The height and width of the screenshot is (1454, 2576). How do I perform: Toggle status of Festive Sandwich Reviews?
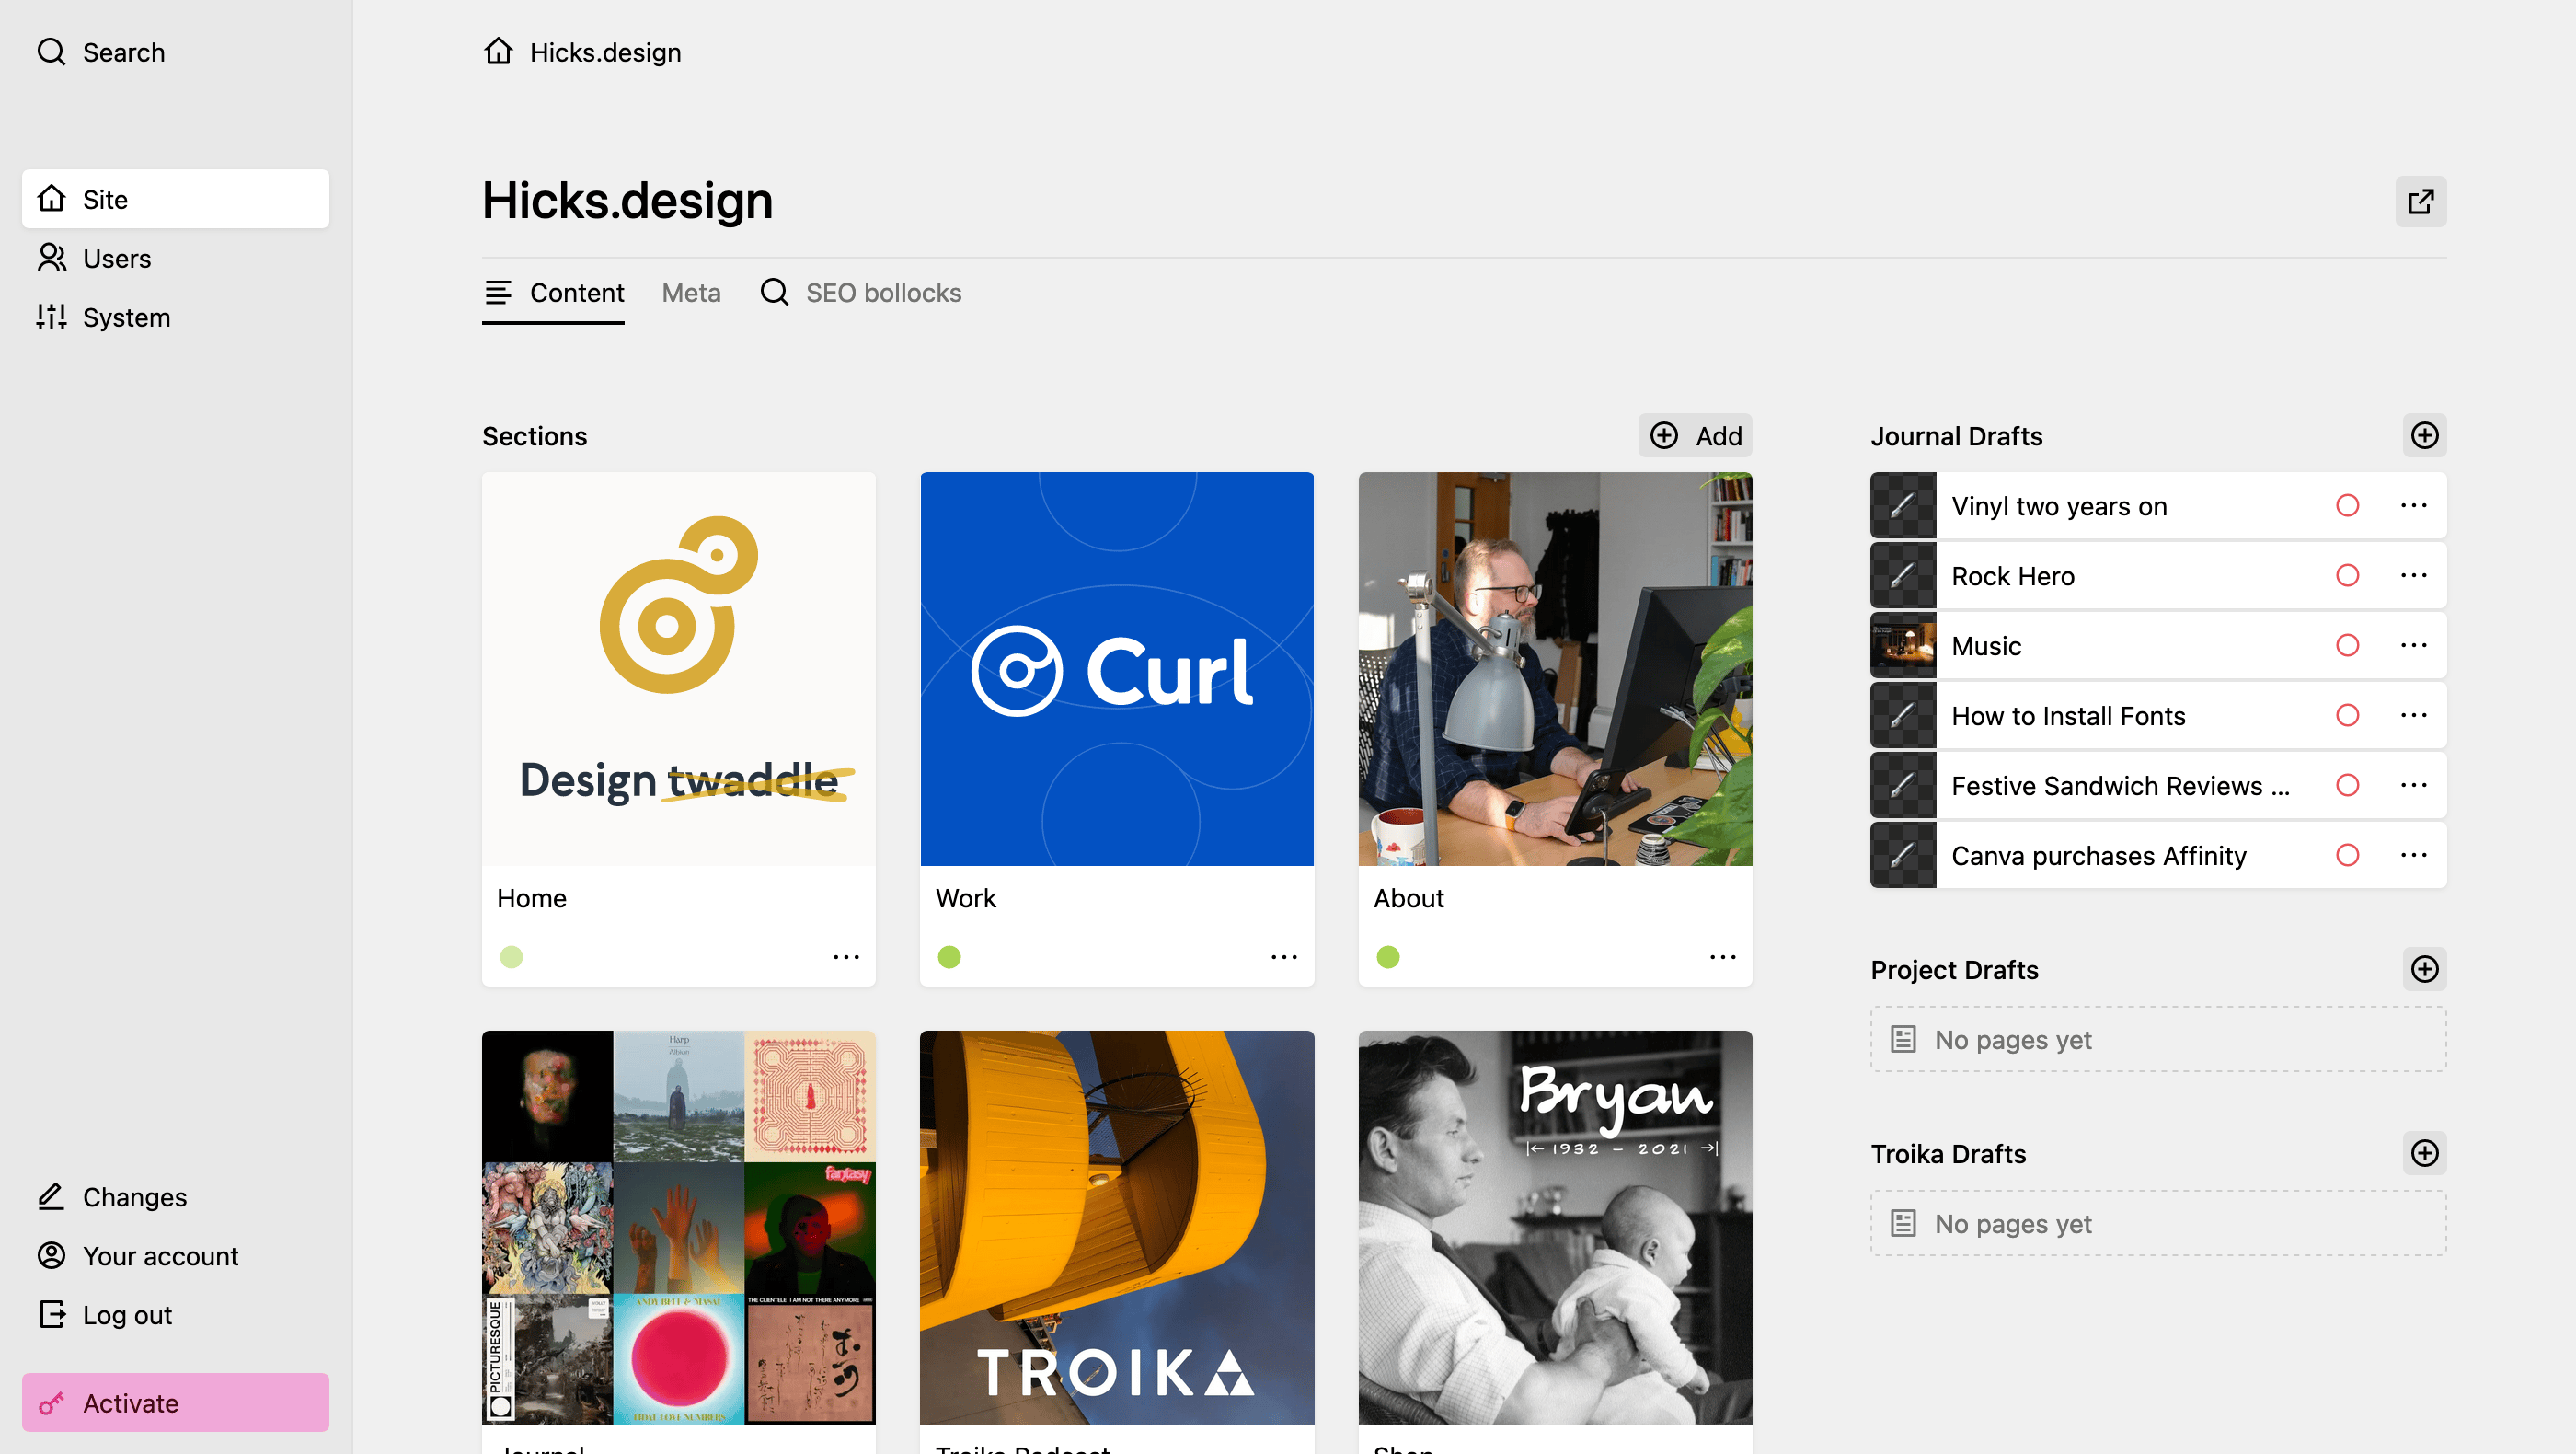pyautogui.click(x=2347, y=785)
